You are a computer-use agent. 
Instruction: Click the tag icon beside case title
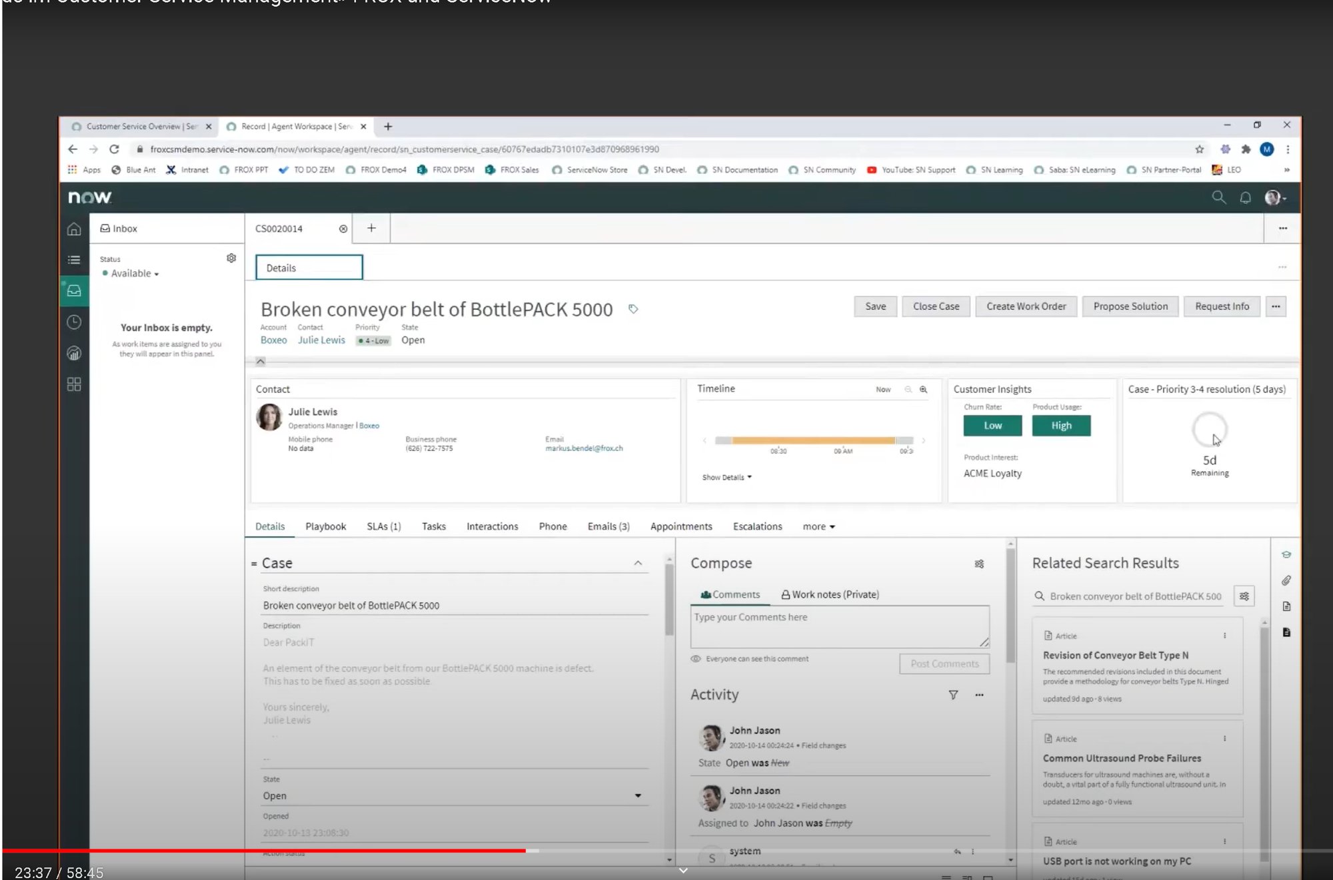tap(633, 309)
